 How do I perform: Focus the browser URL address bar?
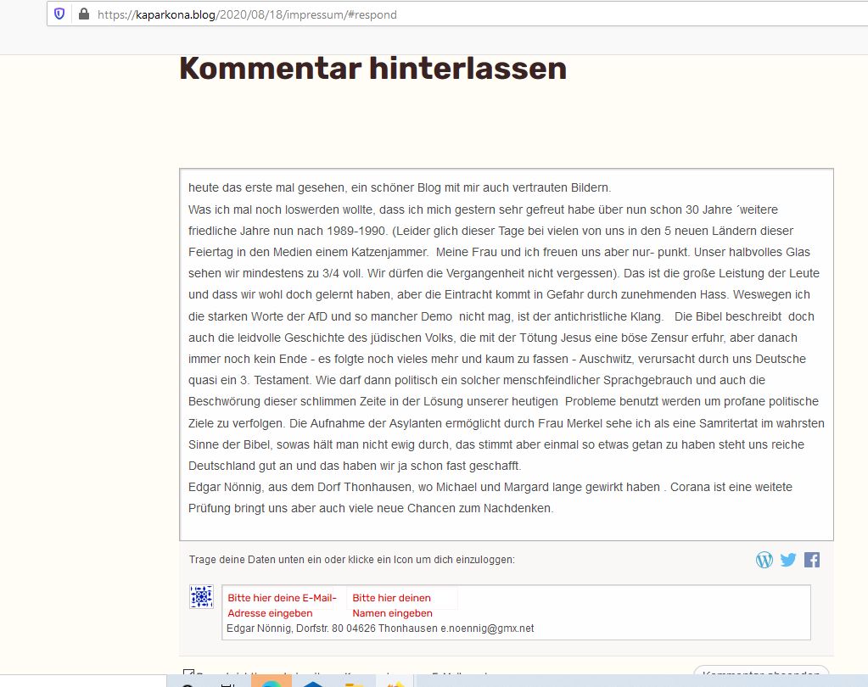(x=509, y=14)
